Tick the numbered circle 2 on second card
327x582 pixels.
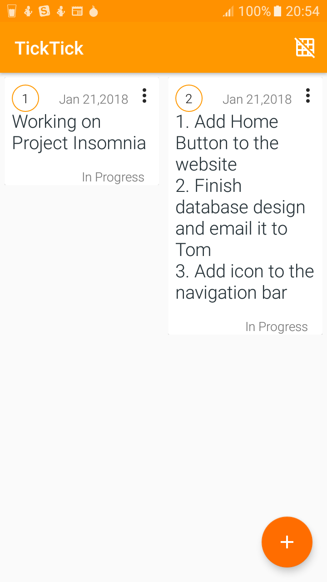189,98
